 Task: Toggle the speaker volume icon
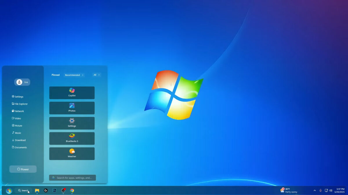pos(331,190)
